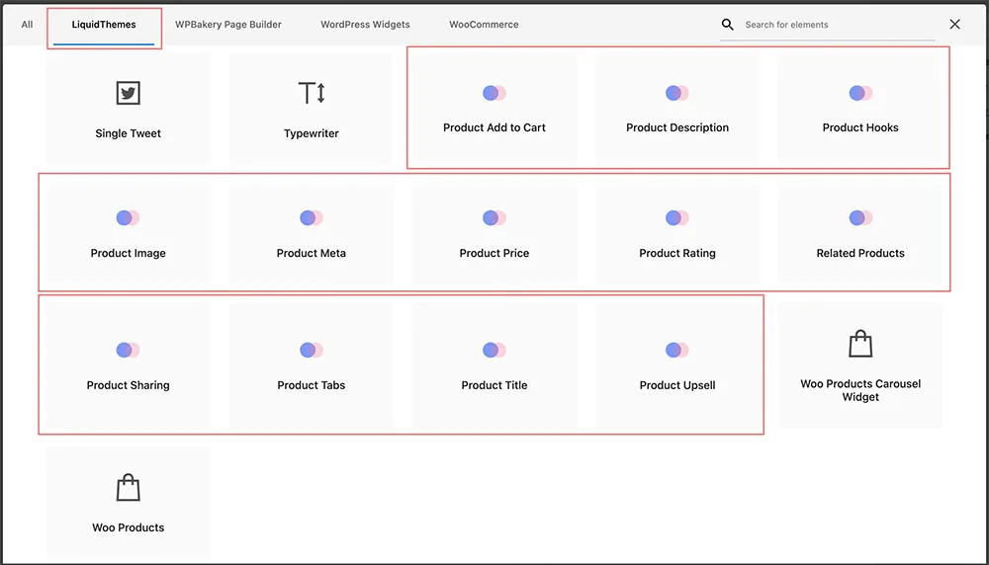The image size is (989, 565).
Task: Click the search magnifier icon
Action: click(x=727, y=25)
